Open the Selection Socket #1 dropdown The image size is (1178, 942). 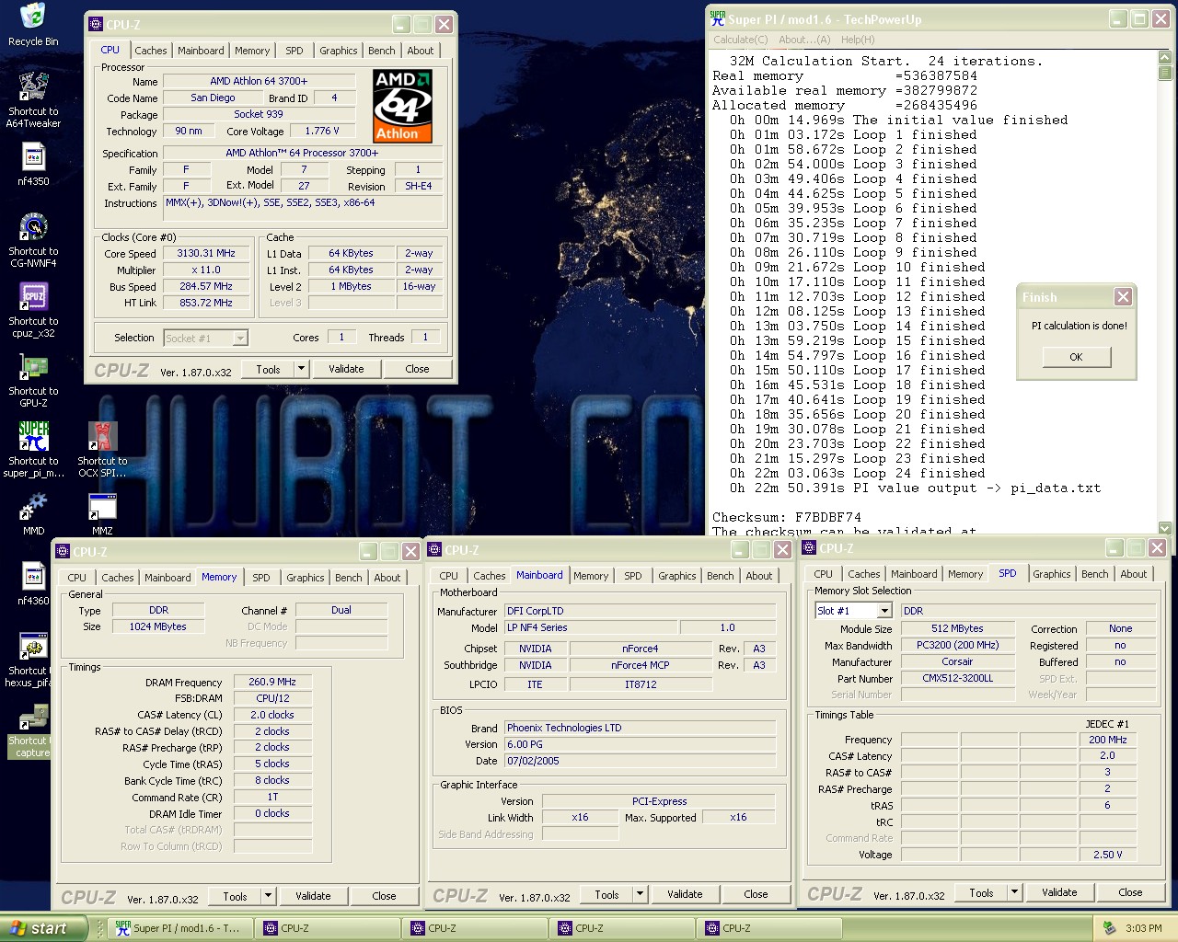point(206,339)
